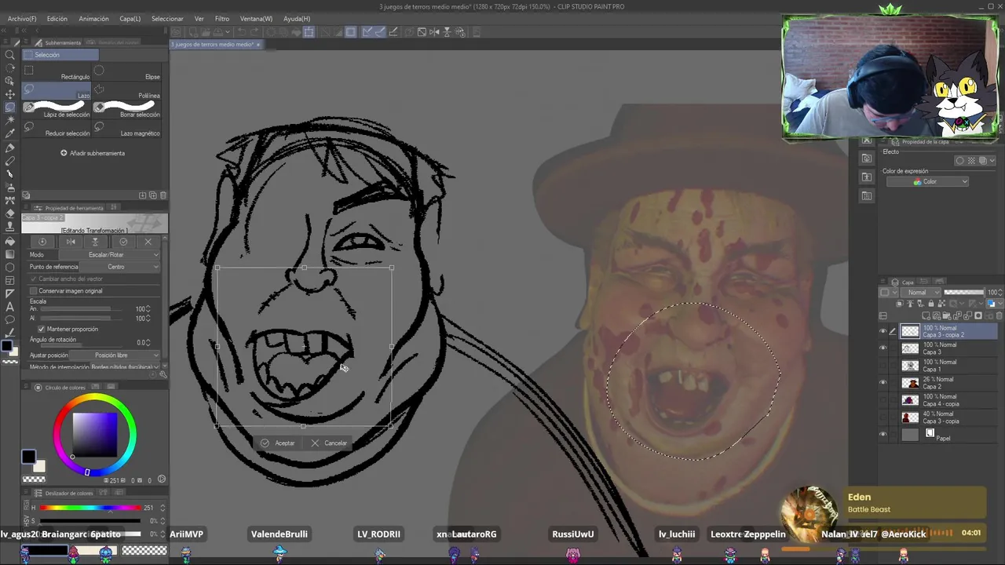
Task: Open the Ayuda menu
Action: point(297,19)
